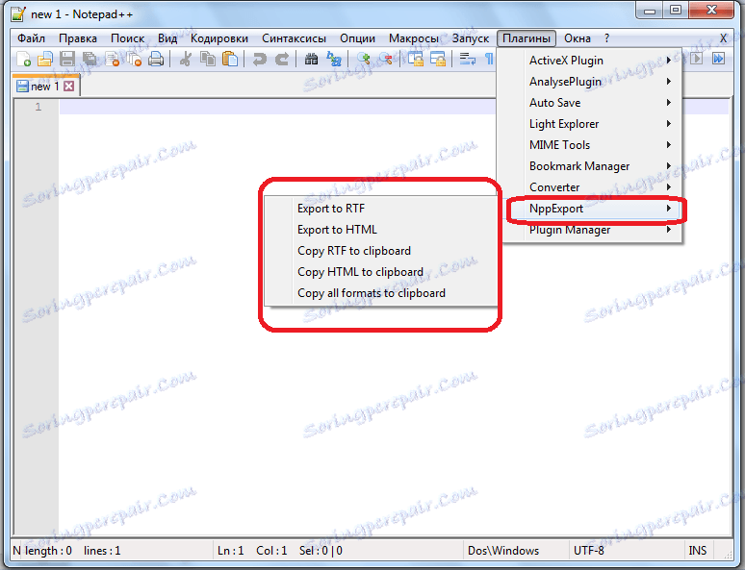This screenshot has width=745, height=570.
Task: Choose Copy HTML to clipboard
Action: pos(380,272)
